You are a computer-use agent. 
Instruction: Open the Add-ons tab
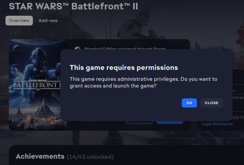tap(48, 21)
